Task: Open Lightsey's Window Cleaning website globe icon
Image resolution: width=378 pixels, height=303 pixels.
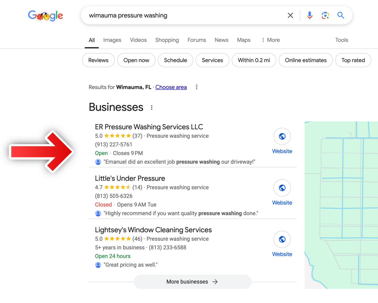Action: click(x=282, y=239)
